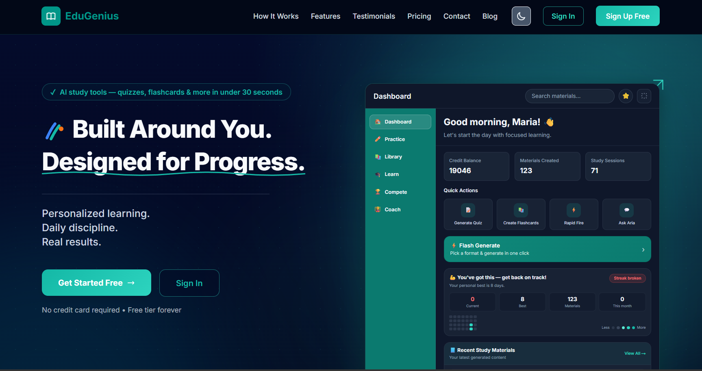The height and width of the screenshot is (371, 702).
Task: Click the muscle emoji in streak card
Action: (452, 278)
